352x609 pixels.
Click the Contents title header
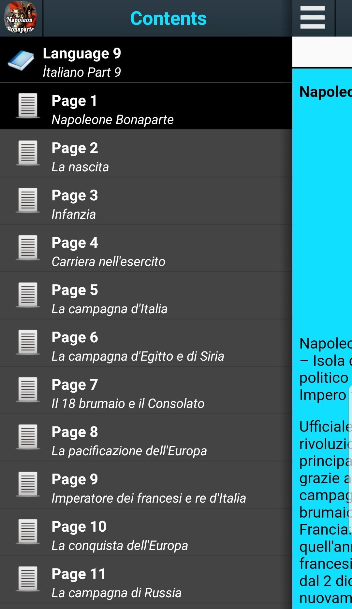(x=168, y=18)
